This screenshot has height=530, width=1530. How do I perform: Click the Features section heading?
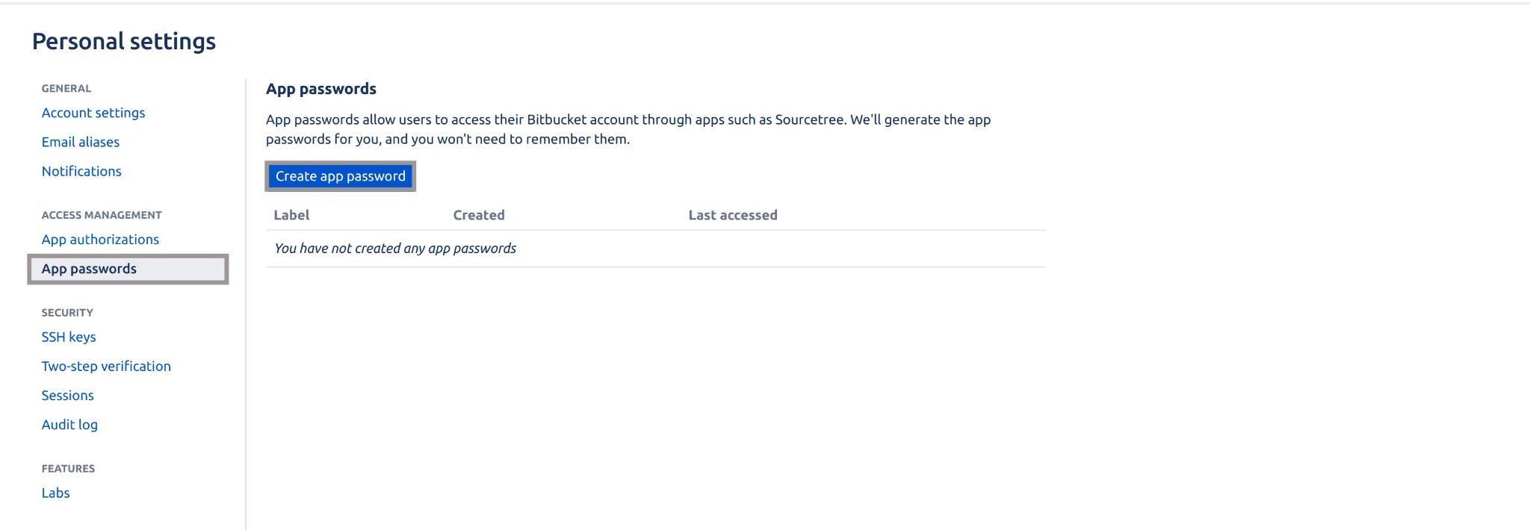pyautogui.click(x=69, y=468)
